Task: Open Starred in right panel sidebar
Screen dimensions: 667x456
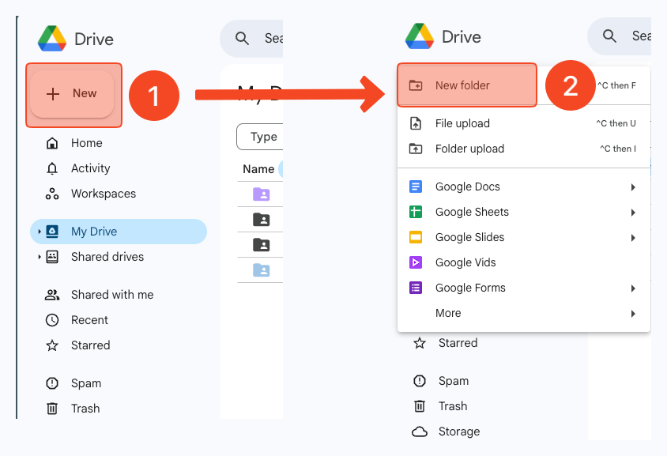Action: pyautogui.click(x=446, y=343)
